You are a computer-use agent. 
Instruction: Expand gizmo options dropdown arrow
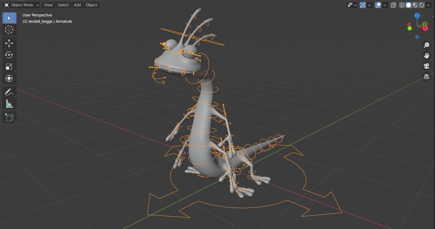tap(369, 5)
